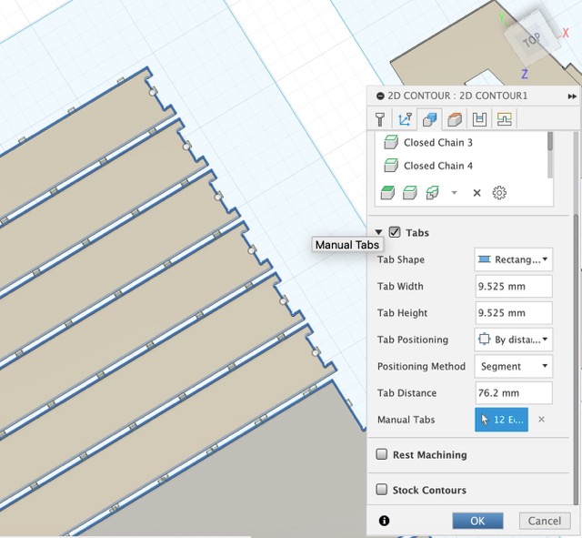Uncheck the Tabs checkbox
This screenshot has height=538, width=582.
[395, 233]
